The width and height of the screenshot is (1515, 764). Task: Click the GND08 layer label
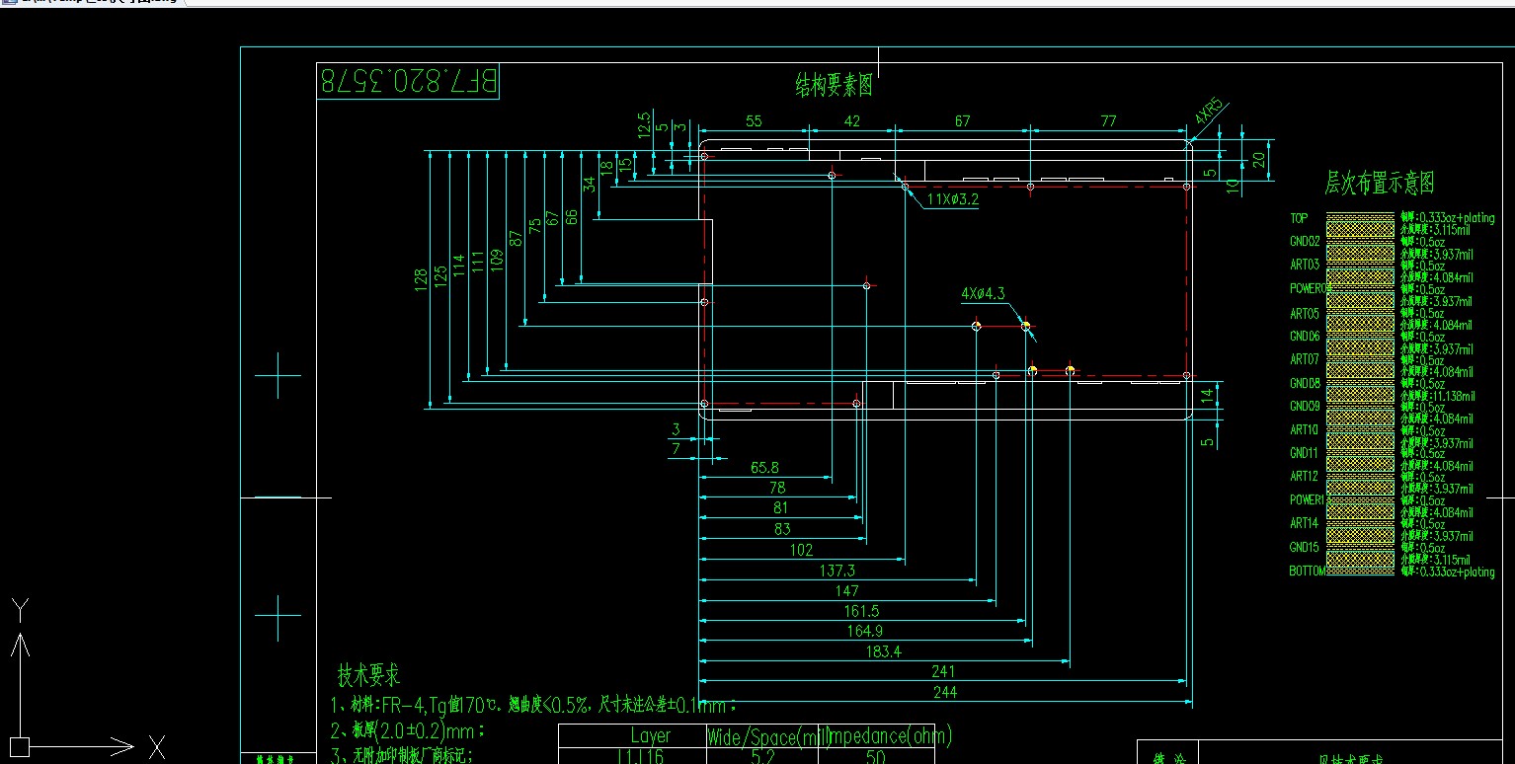tap(1305, 383)
